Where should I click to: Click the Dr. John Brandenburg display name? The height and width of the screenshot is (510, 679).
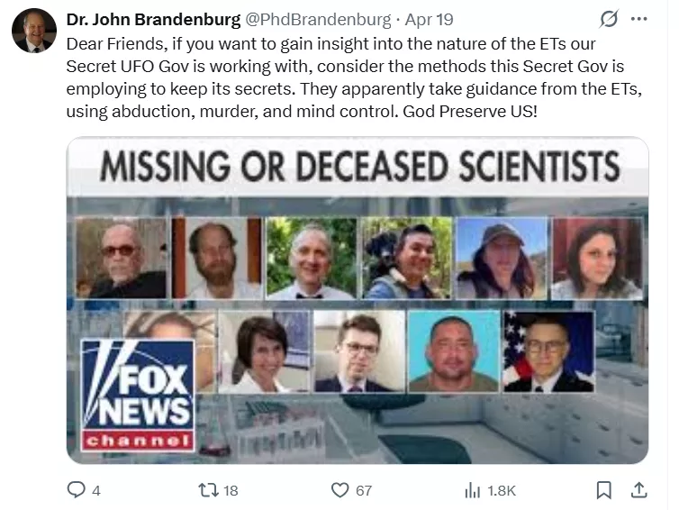tap(153, 20)
